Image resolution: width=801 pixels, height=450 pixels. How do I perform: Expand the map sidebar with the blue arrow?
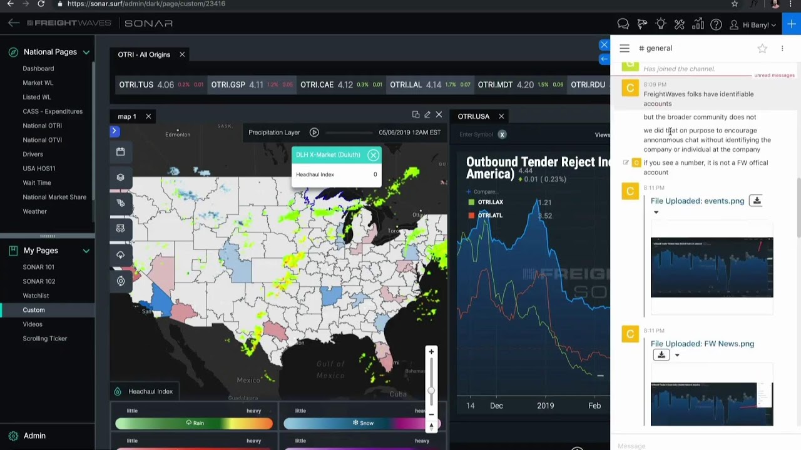point(114,131)
